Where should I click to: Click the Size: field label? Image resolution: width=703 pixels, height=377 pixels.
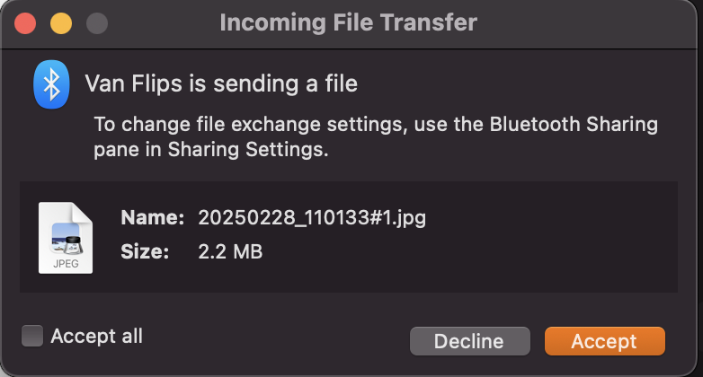145,251
